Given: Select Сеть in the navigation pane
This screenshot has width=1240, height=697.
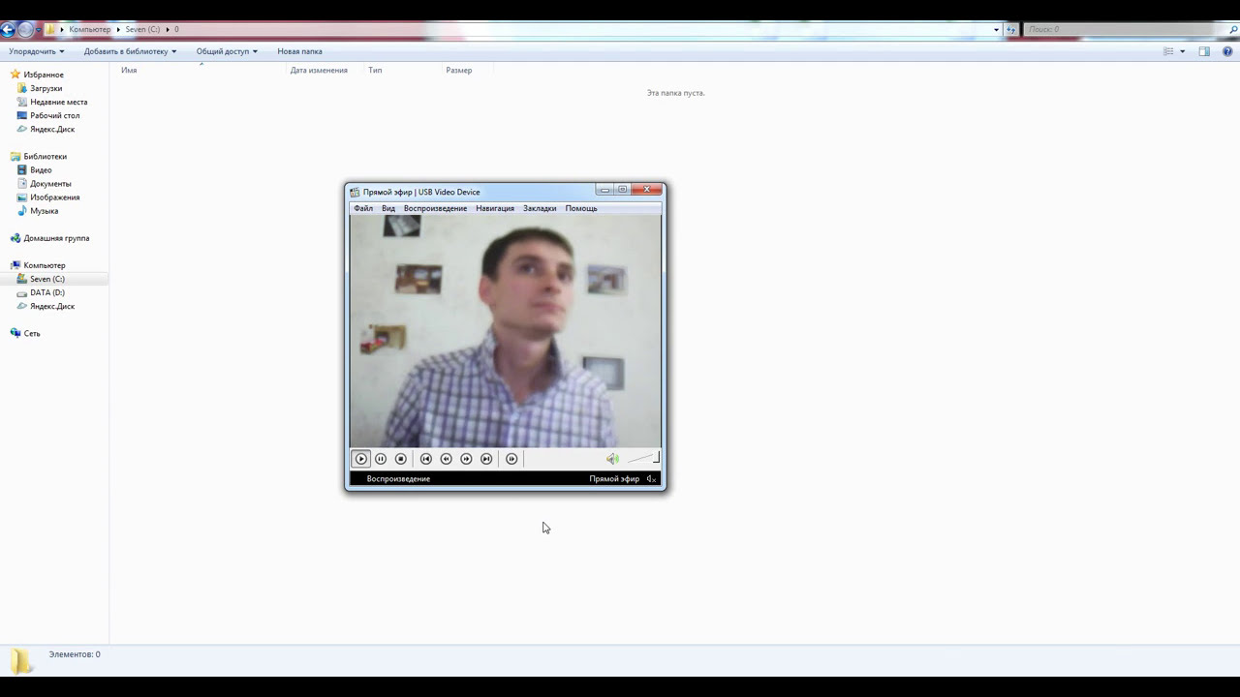Looking at the screenshot, I should pyautogui.click(x=32, y=333).
